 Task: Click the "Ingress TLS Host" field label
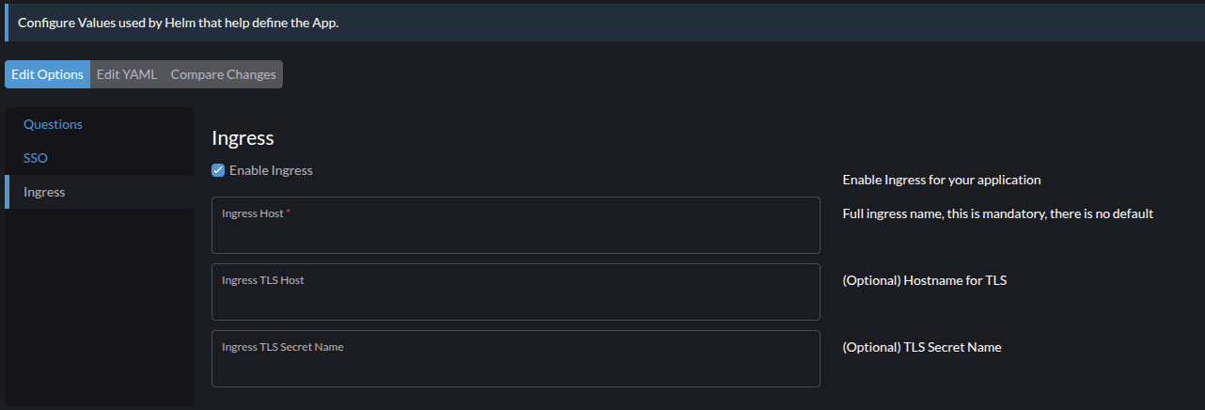[262, 280]
